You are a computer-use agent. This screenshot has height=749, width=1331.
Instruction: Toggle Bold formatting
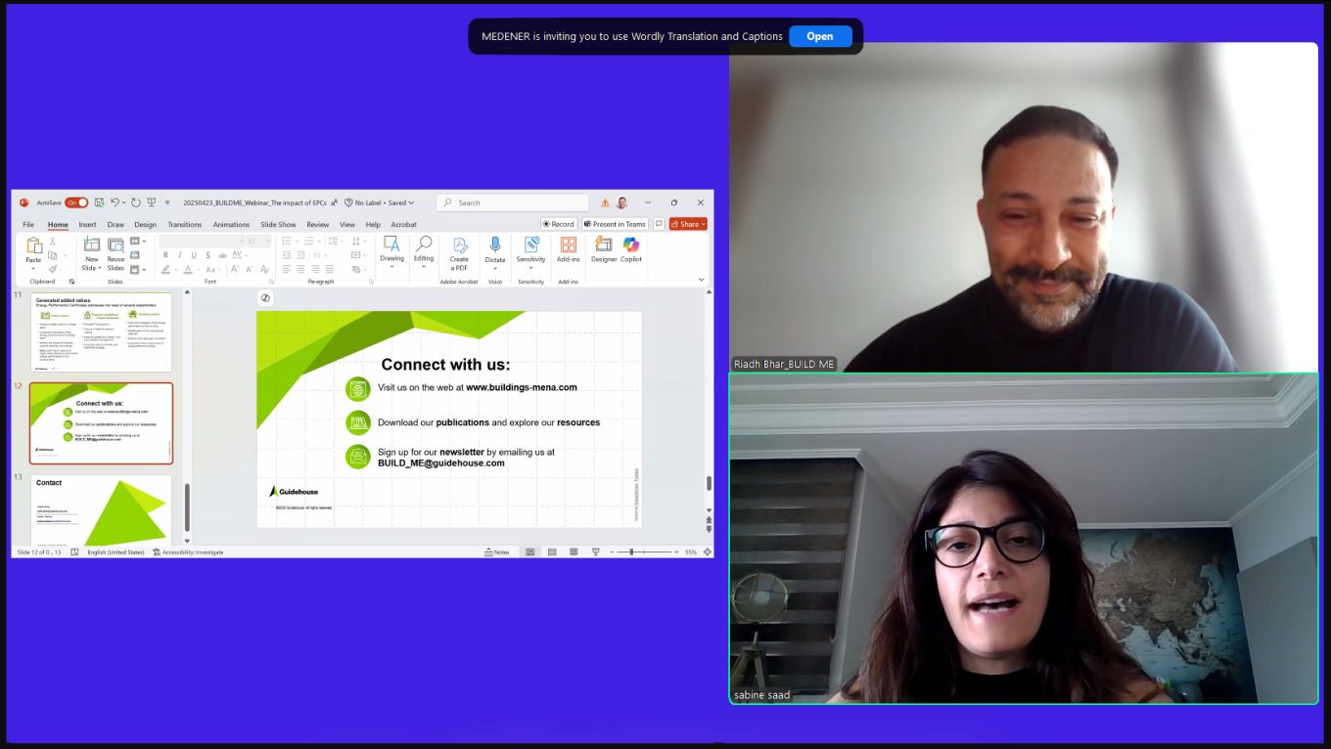[x=165, y=255]
